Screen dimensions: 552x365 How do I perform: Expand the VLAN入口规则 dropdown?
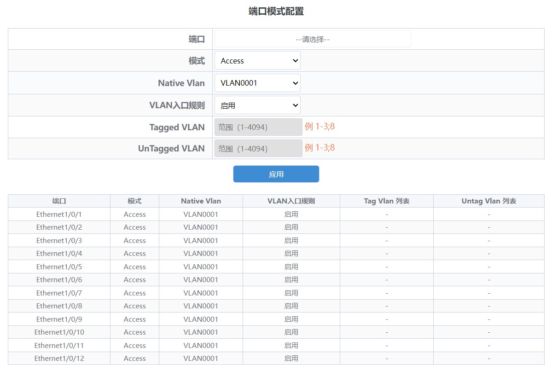pyautogui.click(x=257, y=105)
